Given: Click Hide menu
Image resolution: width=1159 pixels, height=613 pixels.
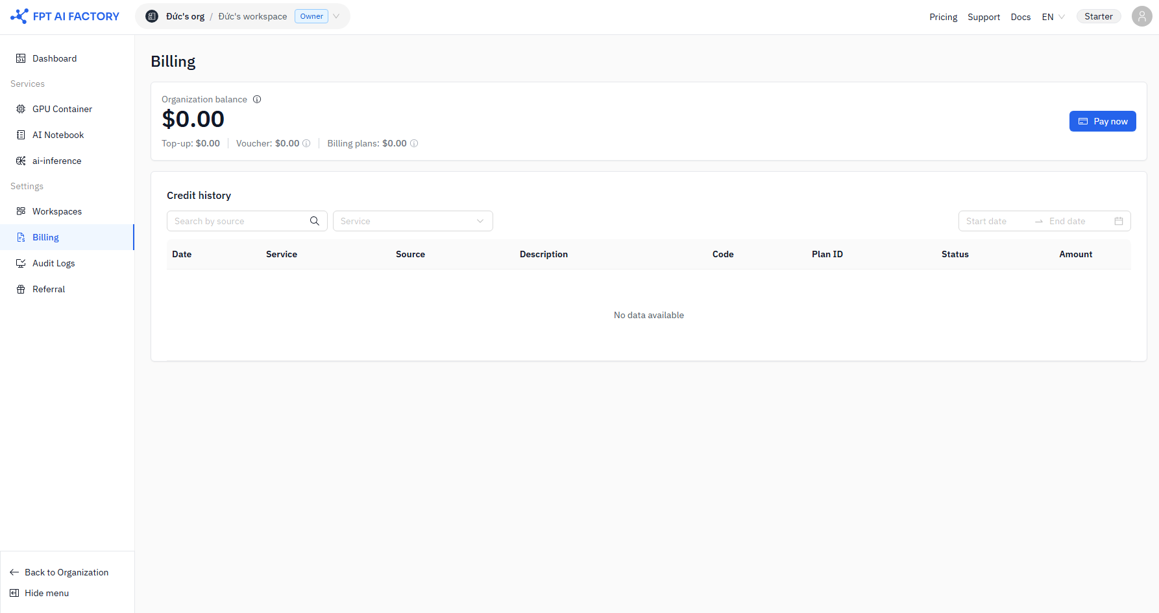Looking at the screenshot, I should tap(47, 593).
